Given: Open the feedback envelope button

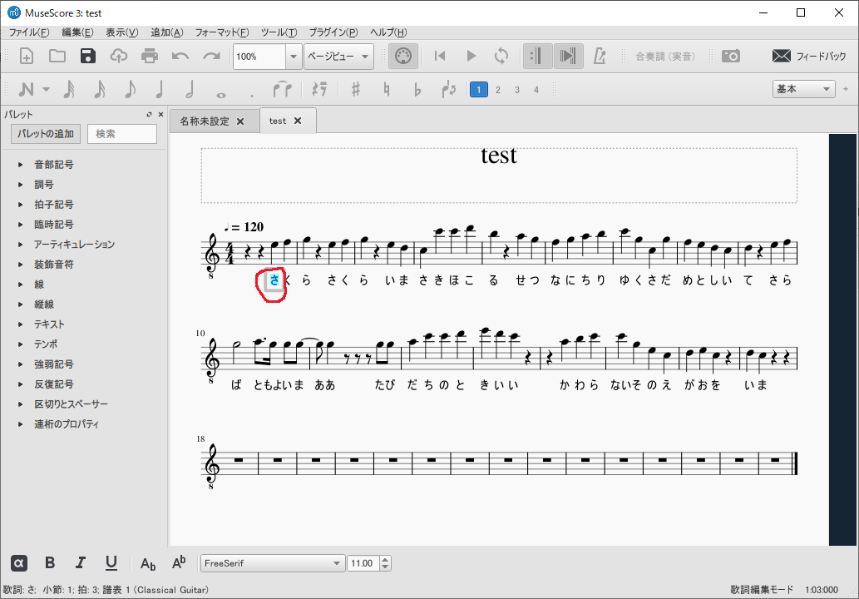Looking at the screenshot, I should point(809,56).
